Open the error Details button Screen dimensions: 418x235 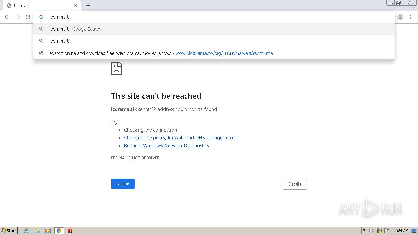pyautogui.click(x=295, y=184)
